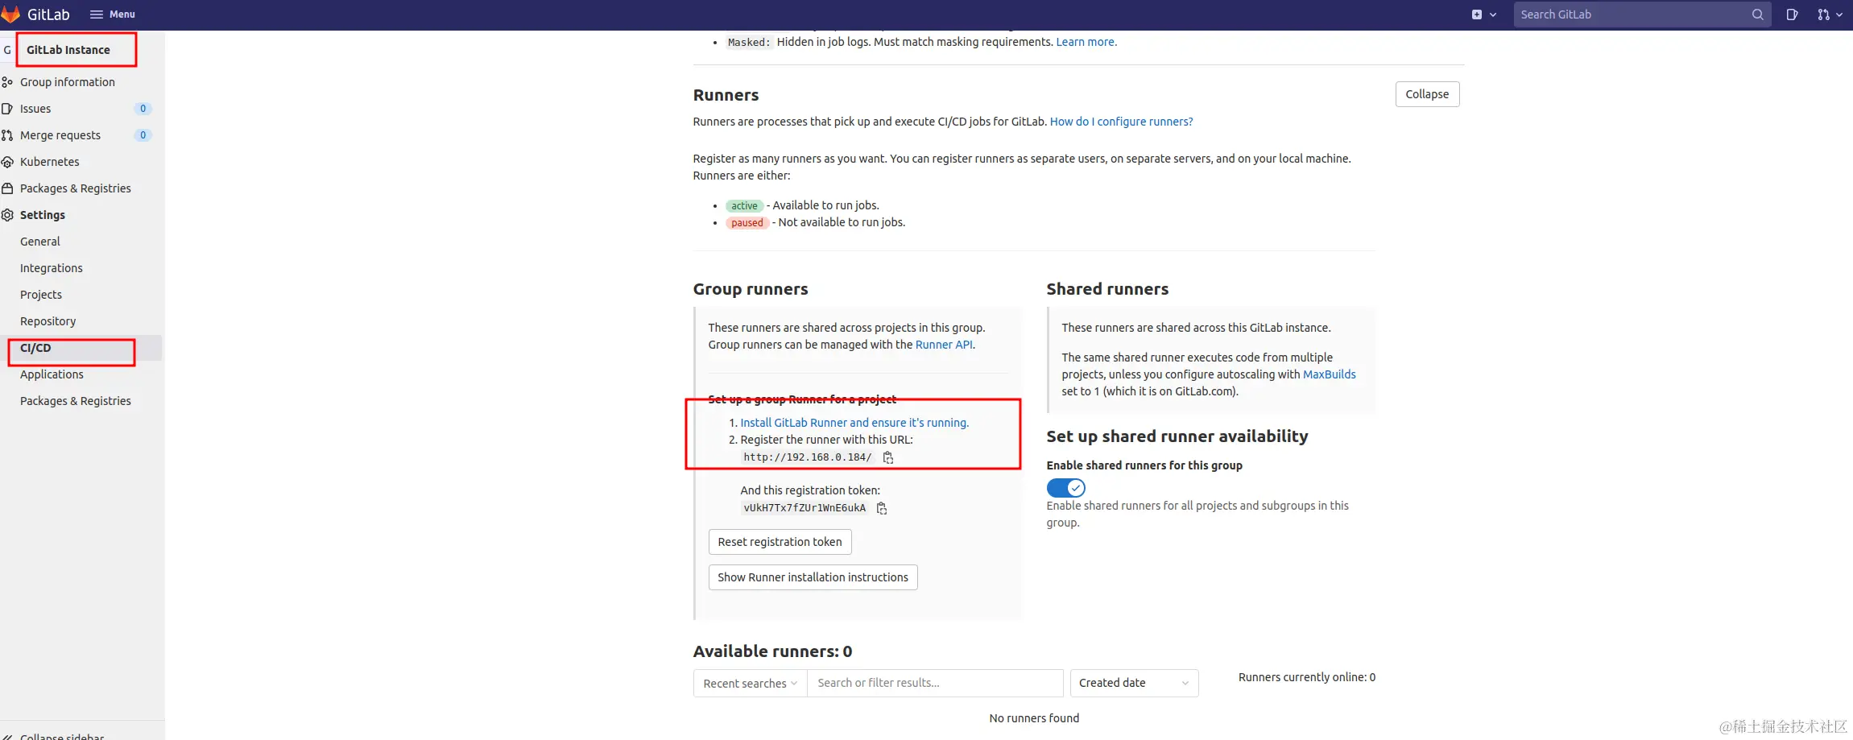Open the merge requests top bar dropdown
1853x740 pixels.
click(1830, 14)
